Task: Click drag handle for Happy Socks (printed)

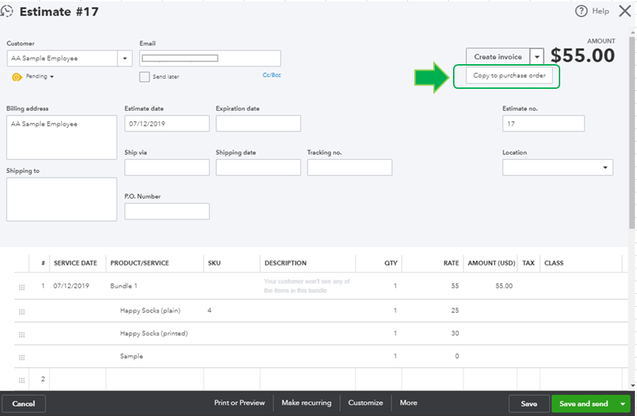Action: pyautogui.click(x=22, y=334)
